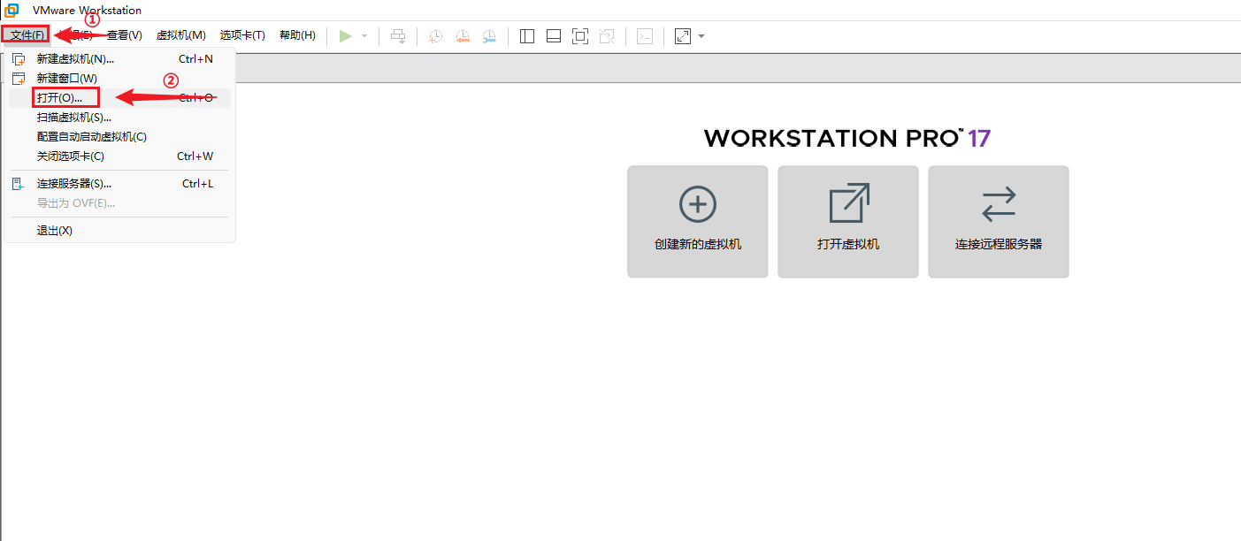Toggle the thumbnail bar icon
This screenshot has width=1241, height=541.
[554, 36]
